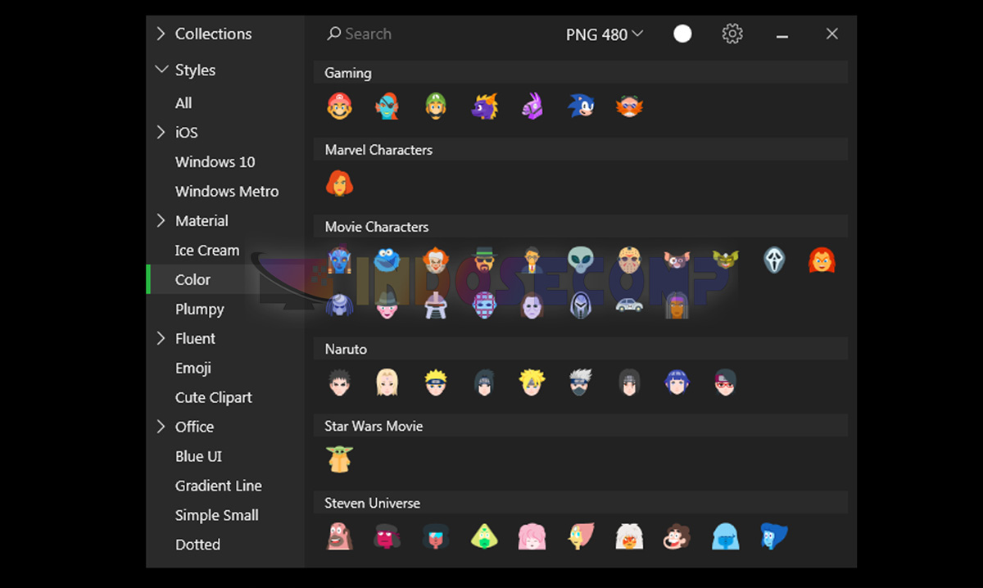This screenshot has height=588, width=983.
Task: Click the Movie Characters category header
Action: click(x=581, y=227)
